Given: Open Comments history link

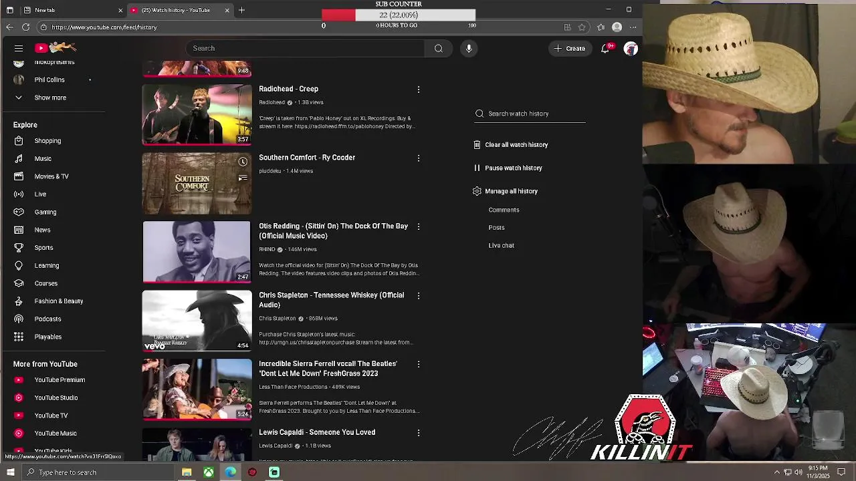Looking at the screenshot, I should 504,210.
